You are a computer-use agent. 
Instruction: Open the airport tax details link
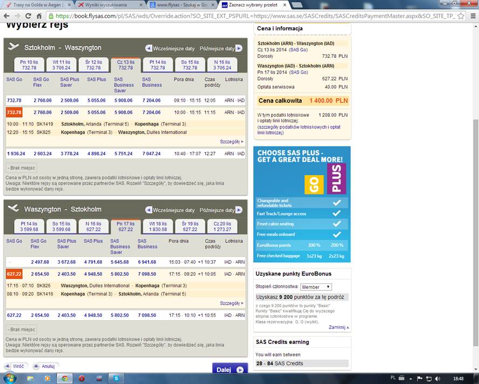pyautogui.click(x=299, y=130)
